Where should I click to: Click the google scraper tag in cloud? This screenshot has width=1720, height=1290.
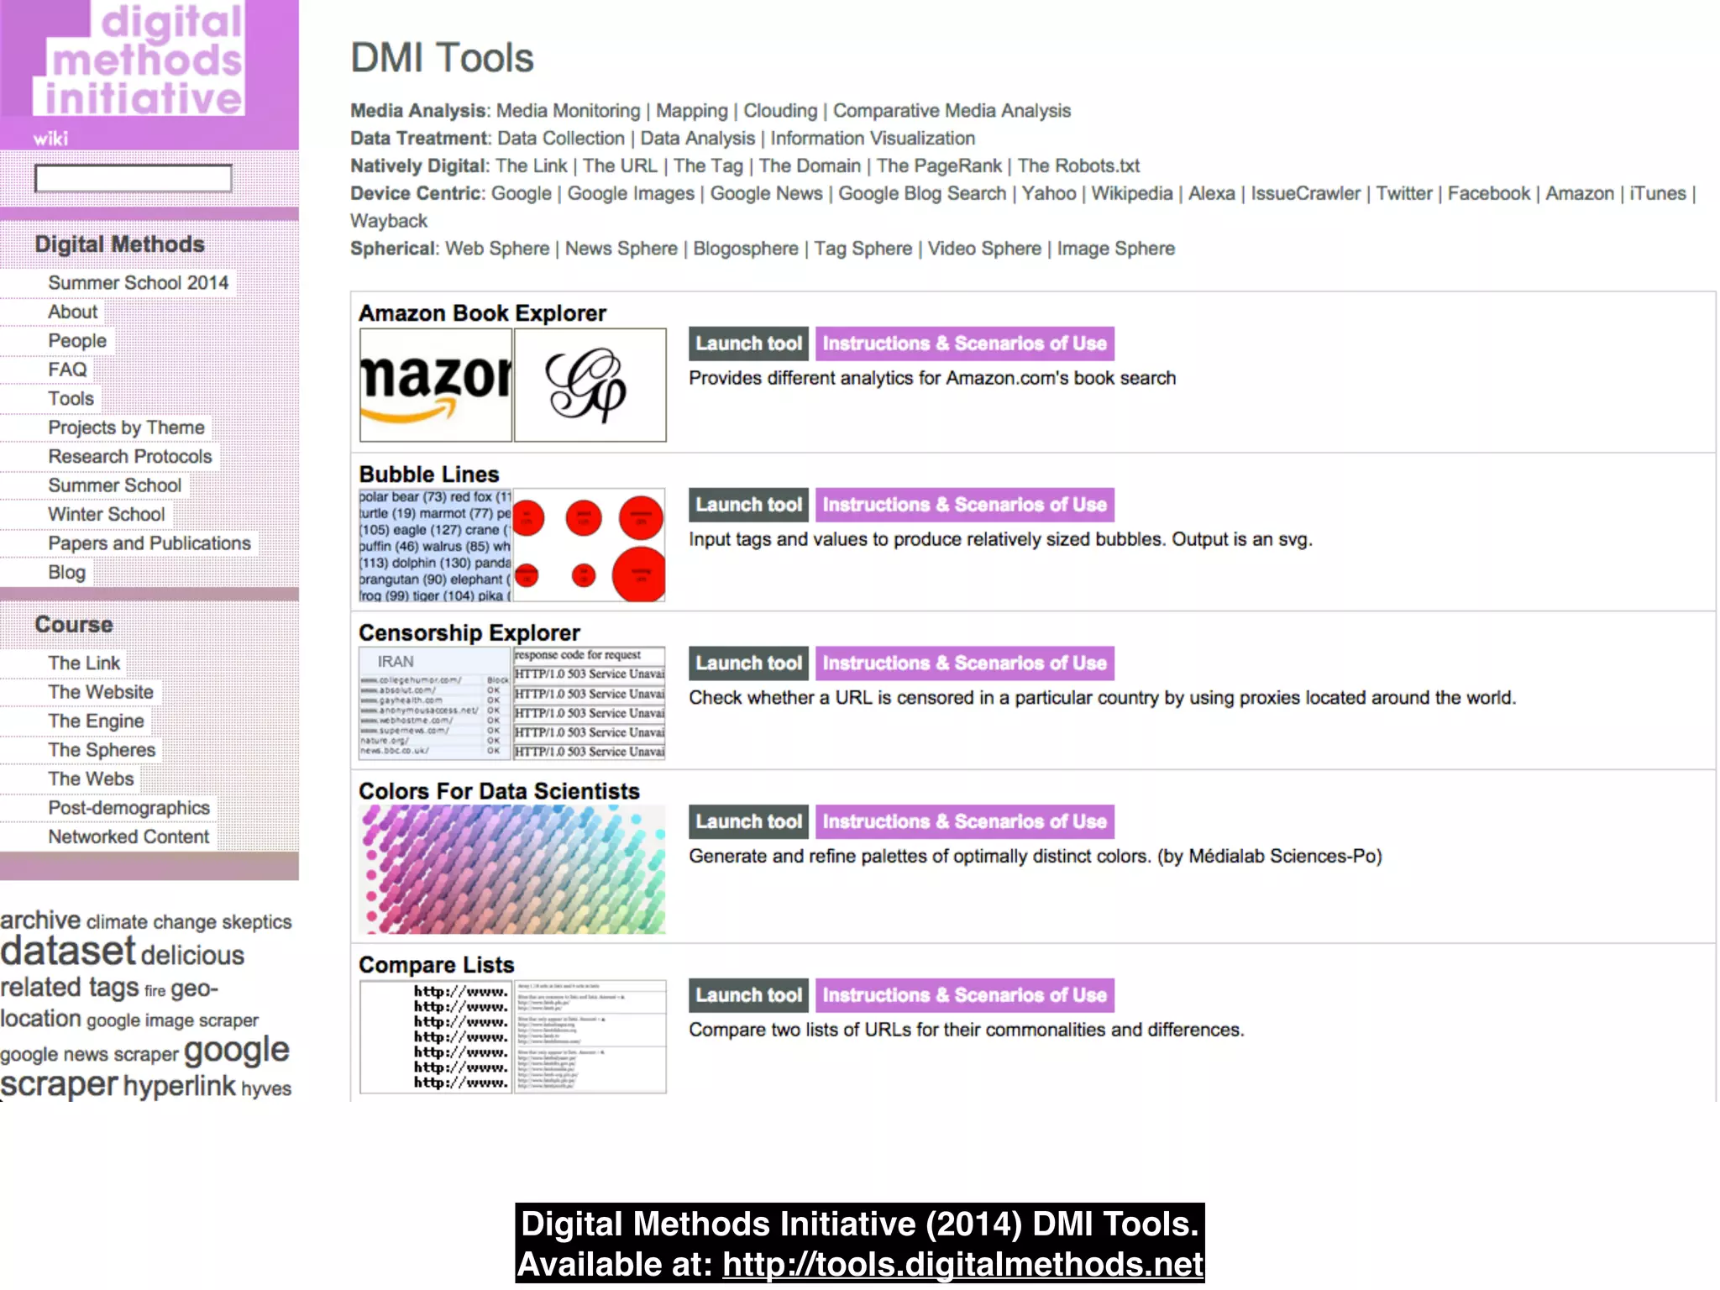coord(144,1067)
